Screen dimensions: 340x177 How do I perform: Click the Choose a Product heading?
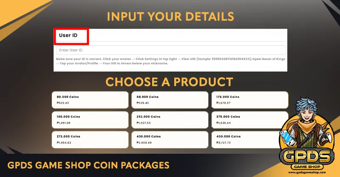click(169, 82)
